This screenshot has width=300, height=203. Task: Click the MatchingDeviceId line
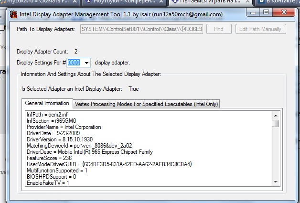point(79,146)
